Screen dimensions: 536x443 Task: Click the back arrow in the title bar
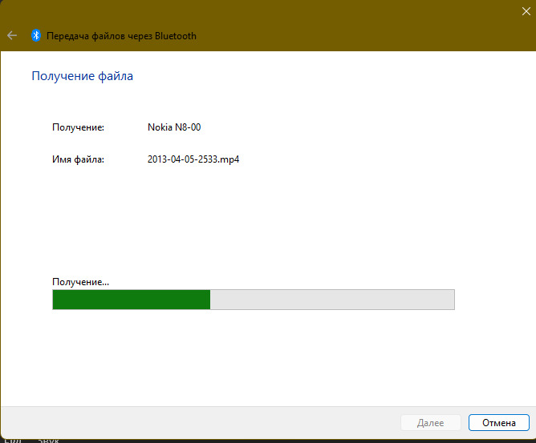coord(12,35)
